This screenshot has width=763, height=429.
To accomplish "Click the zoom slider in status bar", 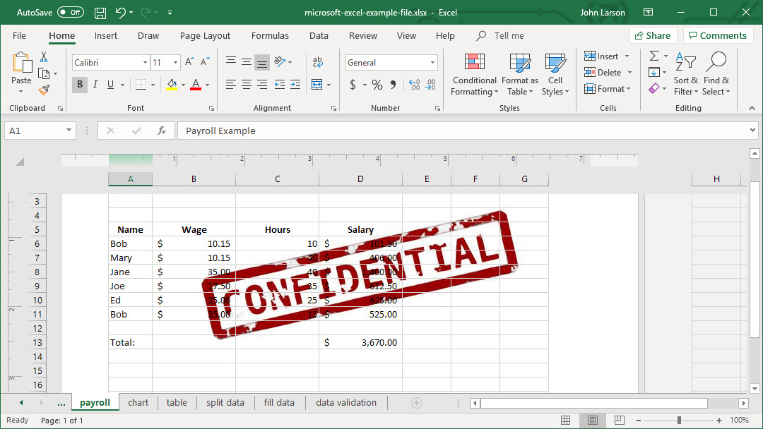I will (679, 421).
